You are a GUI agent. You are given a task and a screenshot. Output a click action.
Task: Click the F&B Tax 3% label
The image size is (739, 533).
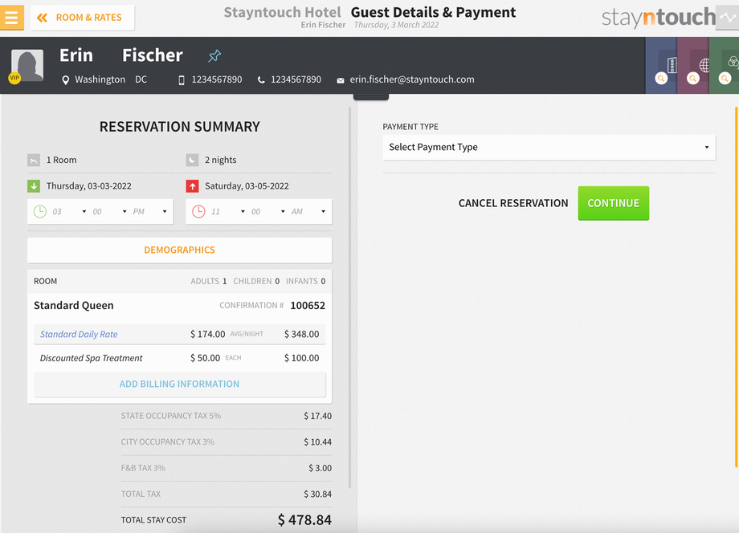[143, 468]
